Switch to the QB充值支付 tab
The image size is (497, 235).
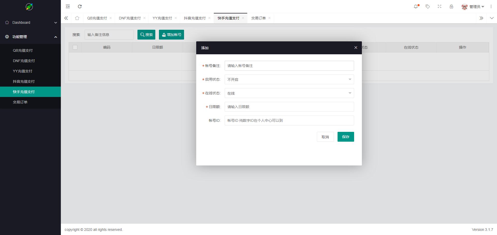tap(97, 18)
